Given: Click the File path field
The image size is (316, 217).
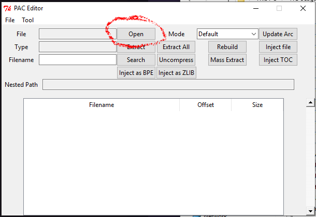Looking at the screenshot, I should pyautogui.click(x=78, y=34).
